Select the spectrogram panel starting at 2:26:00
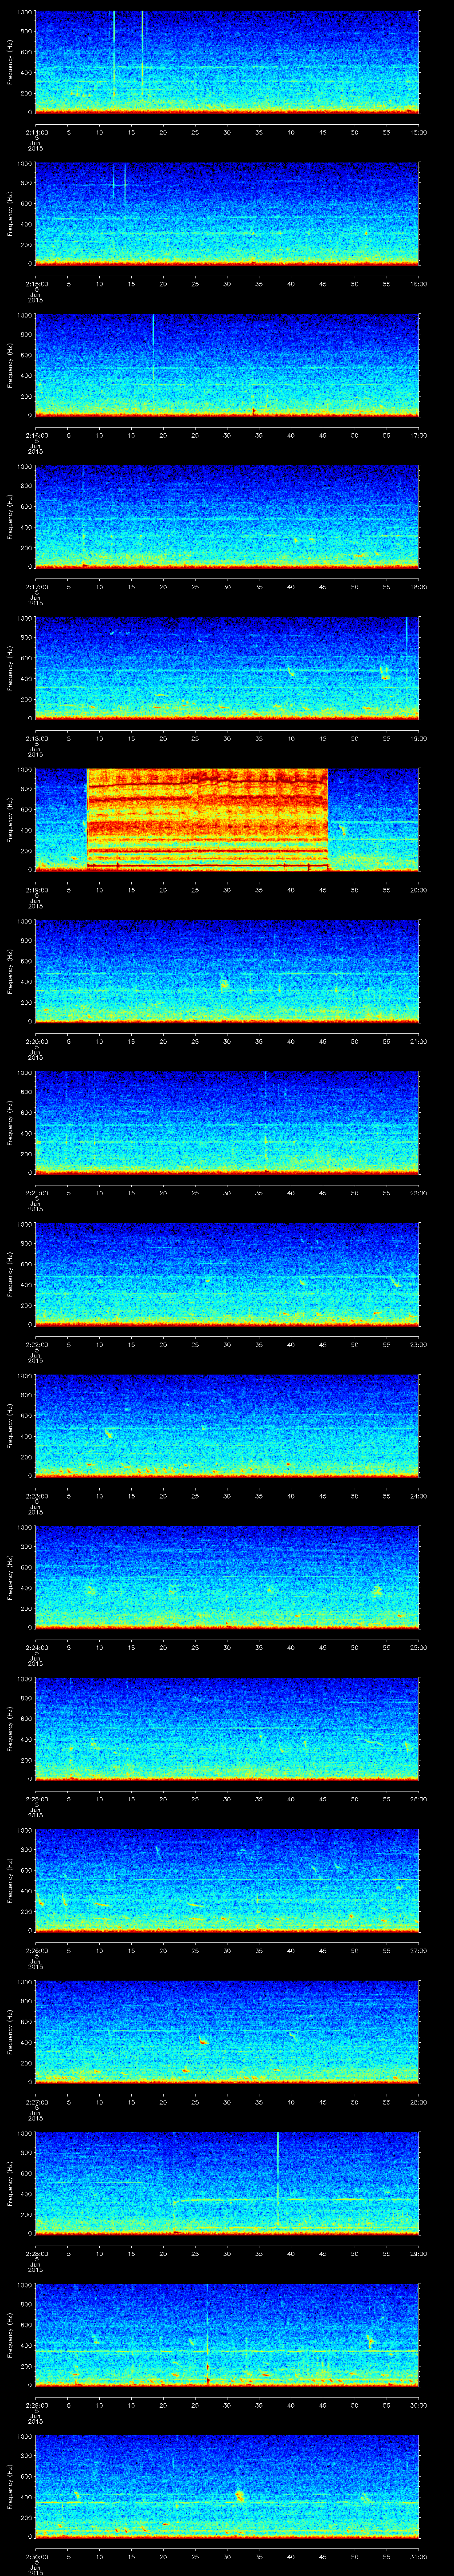Screen dimensions: 454x2576 click(x=227, y=1880)
